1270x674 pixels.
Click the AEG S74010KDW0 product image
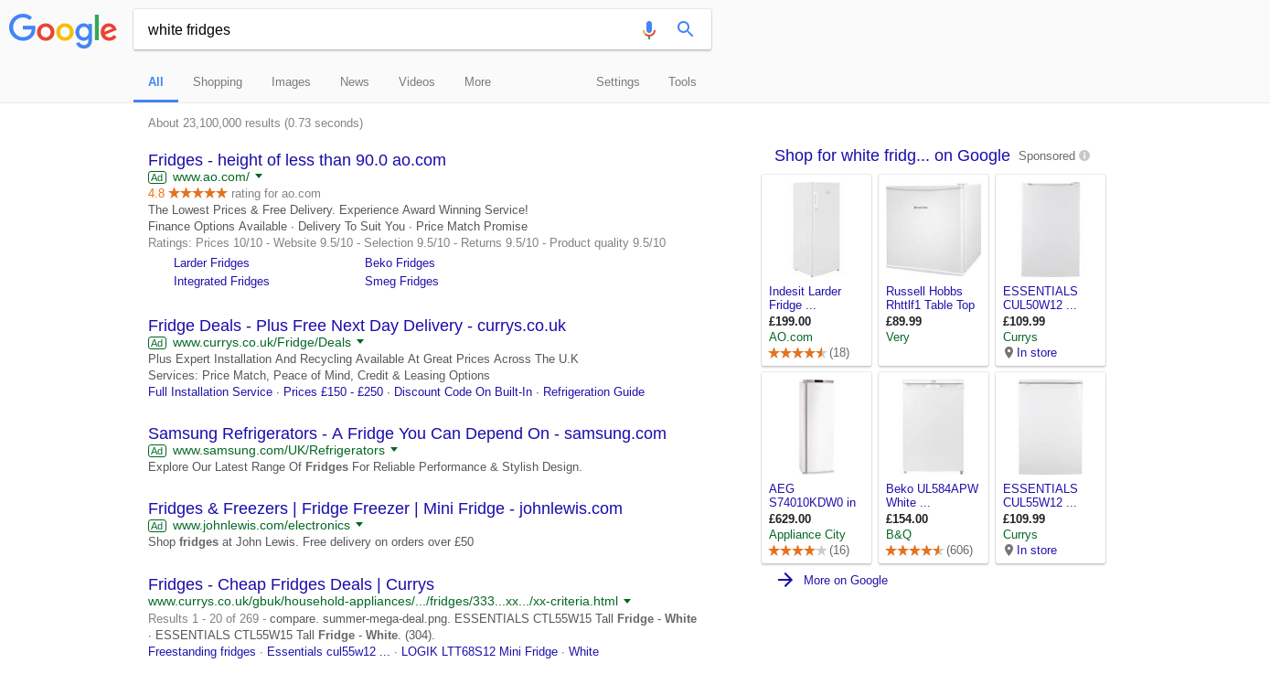pyautogui.click(x=816, y=426)
